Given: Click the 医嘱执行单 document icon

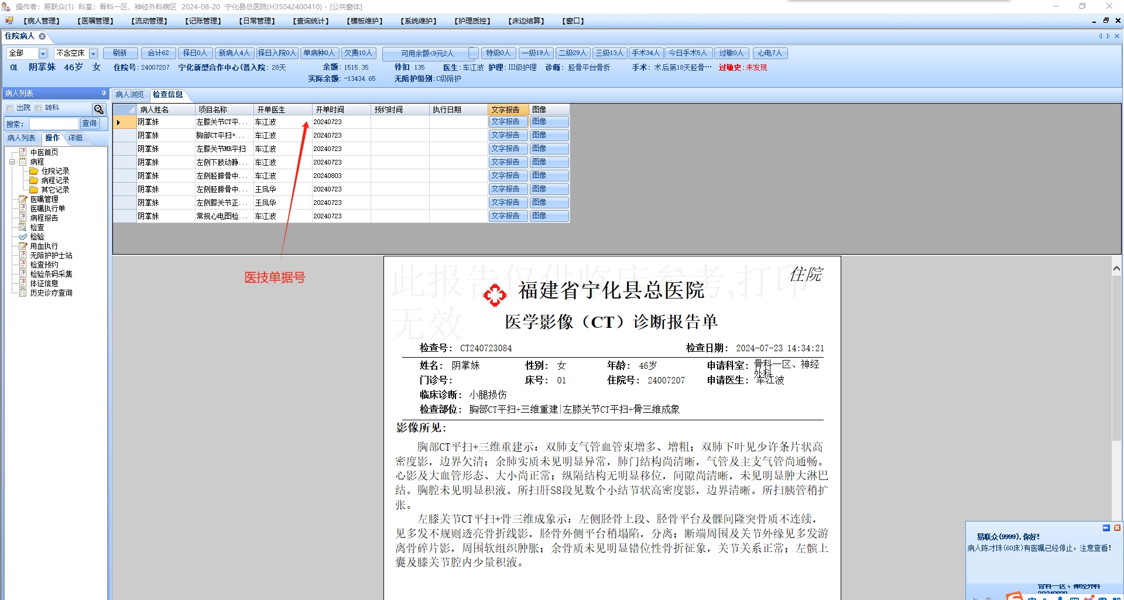Looking at the screenshot, I should point(23,208).
